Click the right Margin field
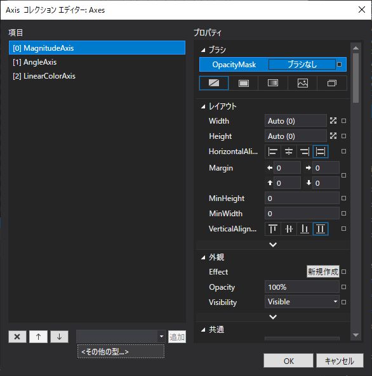The image size is (372, 376). click(x=326, y=167)
